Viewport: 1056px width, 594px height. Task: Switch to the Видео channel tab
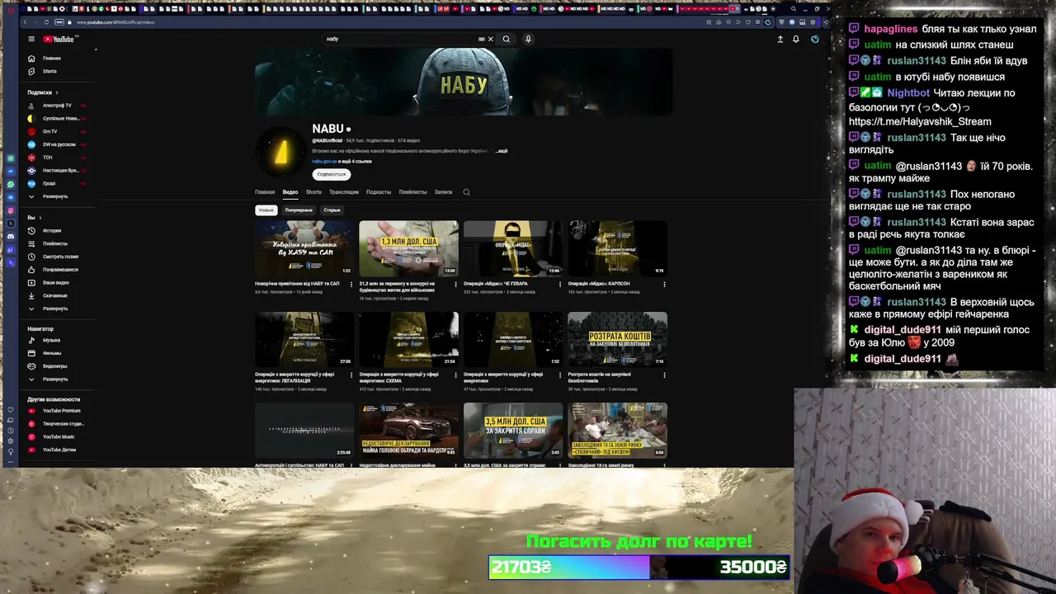tap(290, 192)
